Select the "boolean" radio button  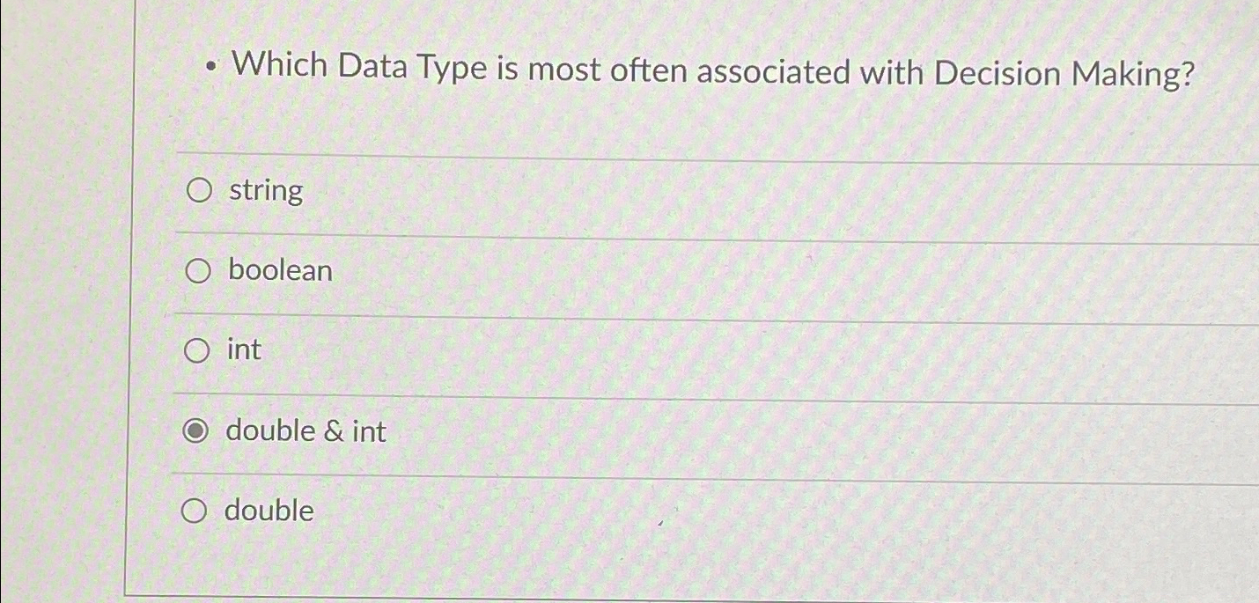198,271
